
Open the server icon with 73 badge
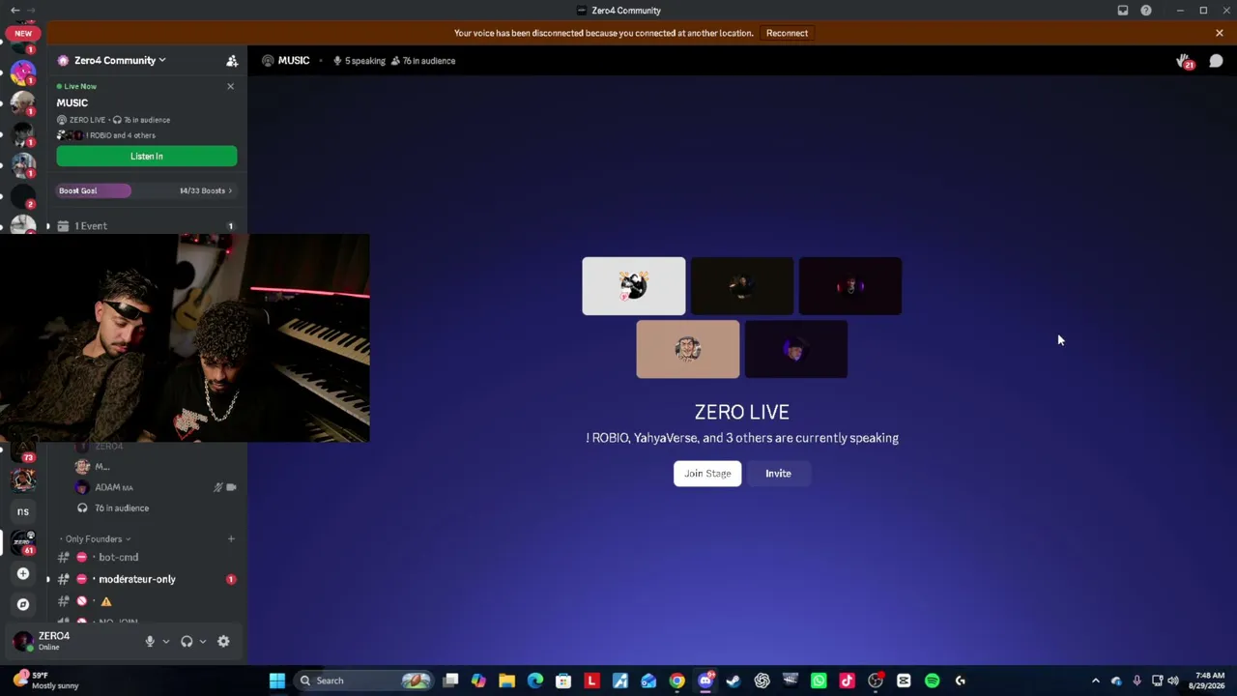23,450
